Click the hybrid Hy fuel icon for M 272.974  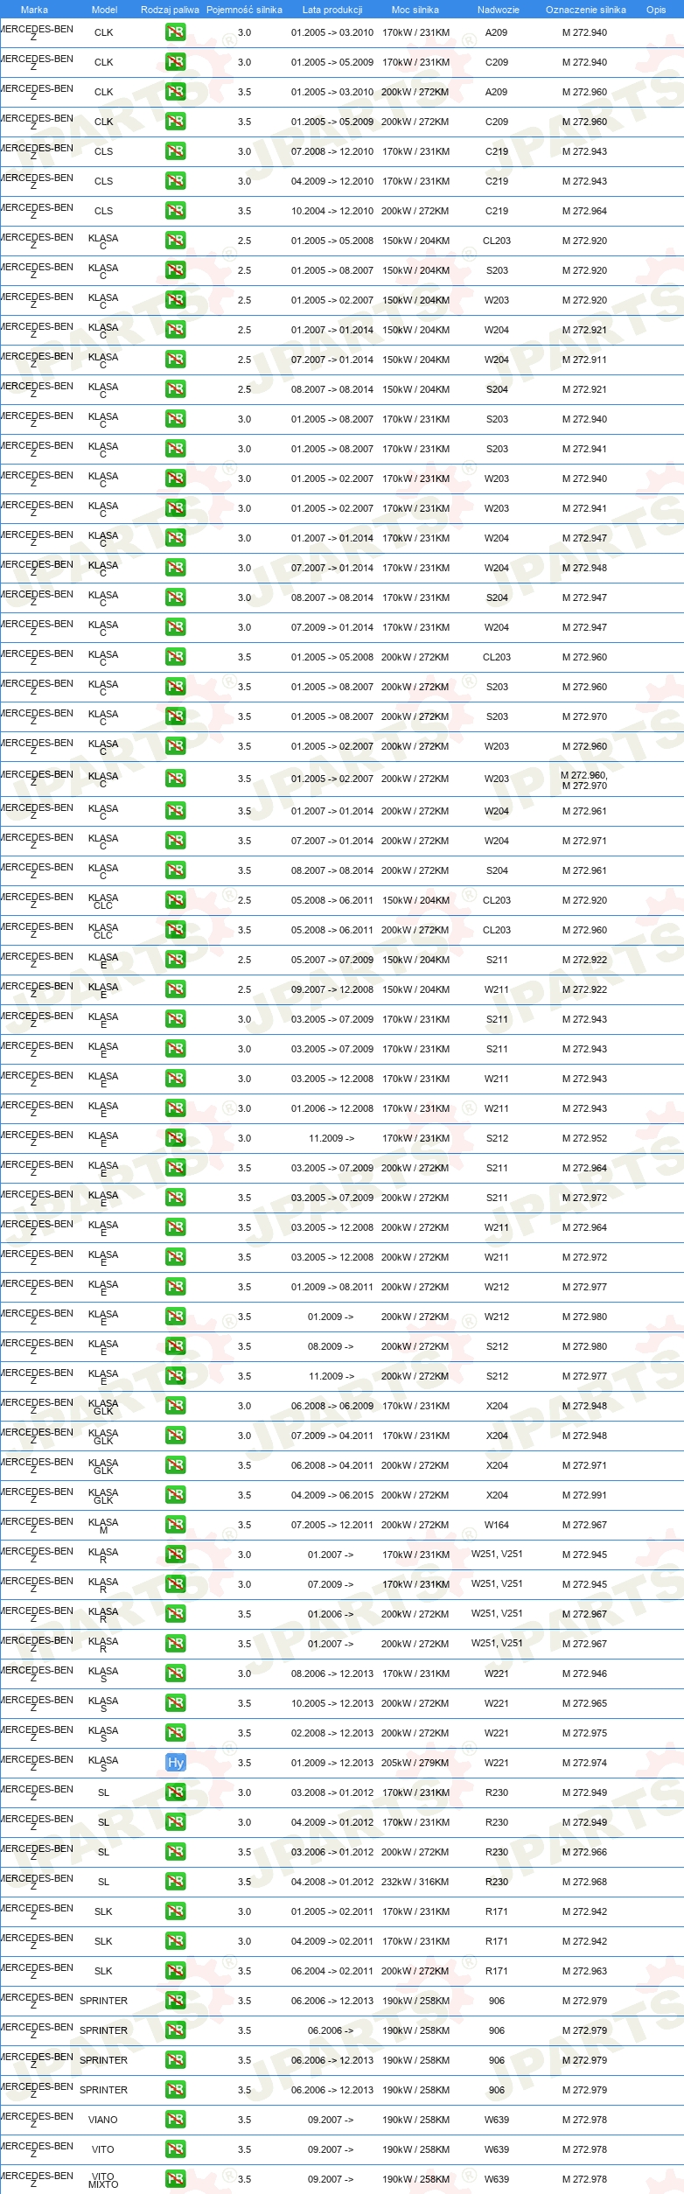[x=176, y=1763]
